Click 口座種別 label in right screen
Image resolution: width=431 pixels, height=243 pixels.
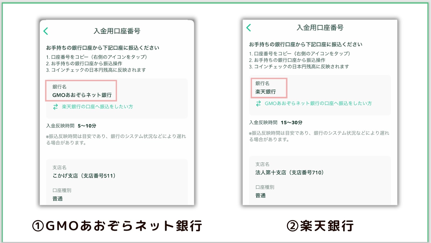(265, 187)
